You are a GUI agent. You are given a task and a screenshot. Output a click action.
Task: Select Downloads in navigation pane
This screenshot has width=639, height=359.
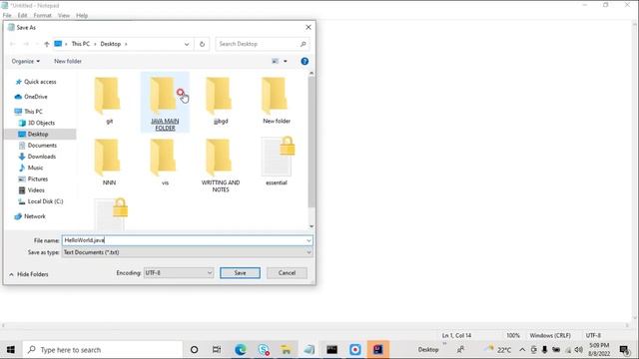(37, 157)
